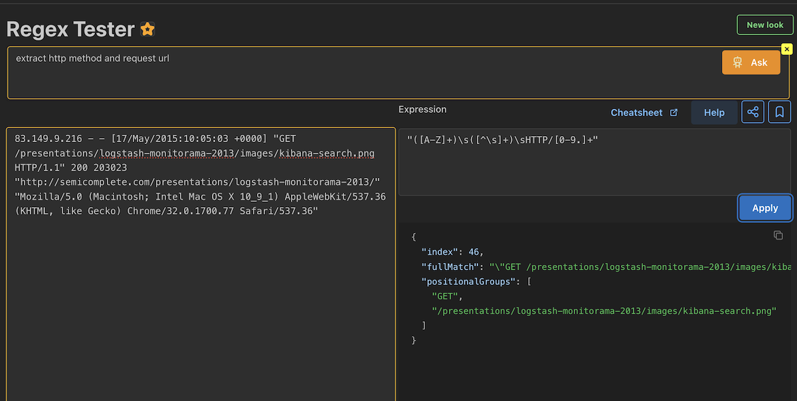Click the robot icon on Ask button
The width and height of the screenshot is (797, 401).
coord(737,62)
